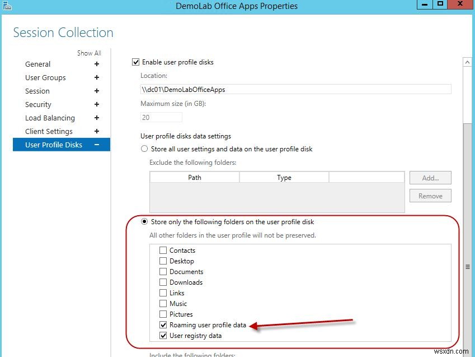Viewport: 475px width, 357px height.
Task: Expand the Session section
Action: (96, 91)
